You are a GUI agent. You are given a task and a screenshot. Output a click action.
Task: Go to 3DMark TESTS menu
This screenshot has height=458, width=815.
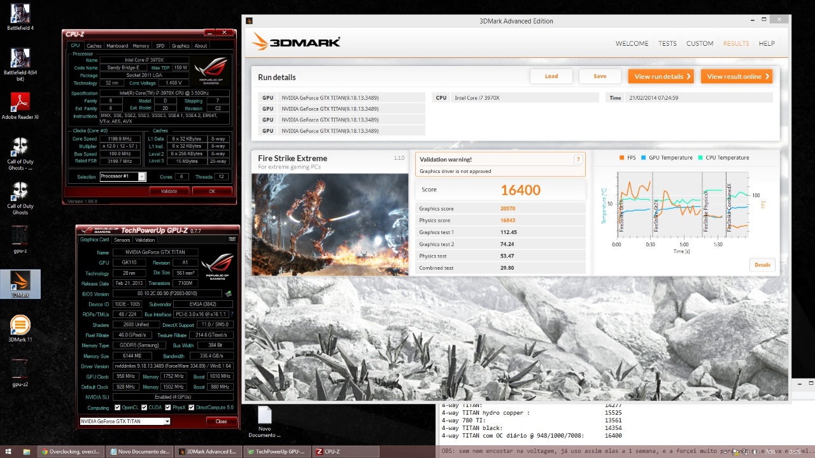pos(667,43)
